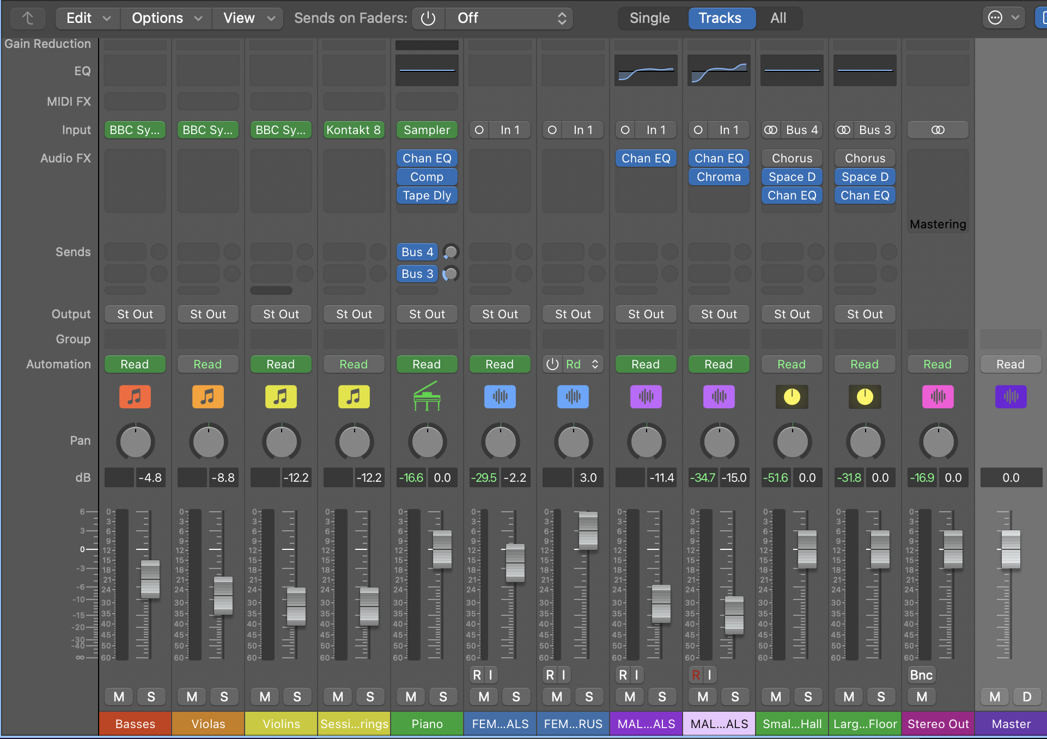Screen dimensions: 1047x739
Task: Click the Basses pan knob
Action: coord(135,441)
